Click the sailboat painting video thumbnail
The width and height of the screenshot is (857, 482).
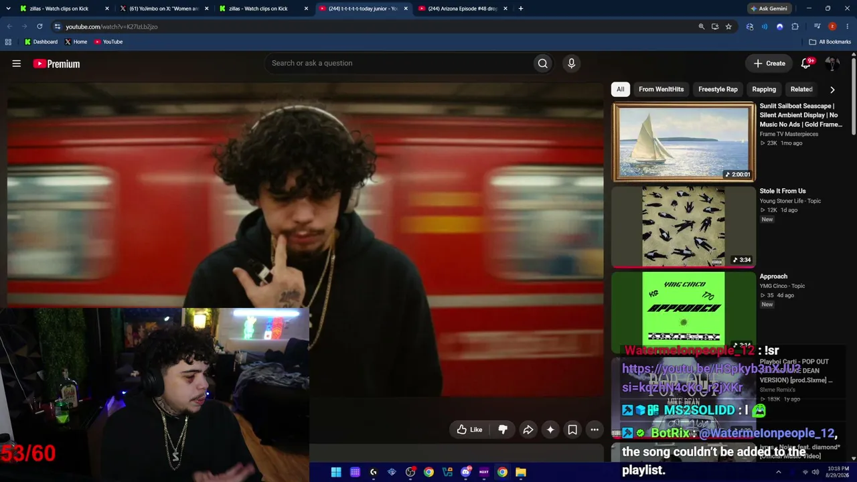pyautogui.click(x=684, y=142)
